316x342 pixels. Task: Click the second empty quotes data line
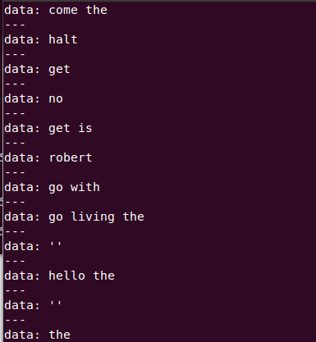click(33, 305)
